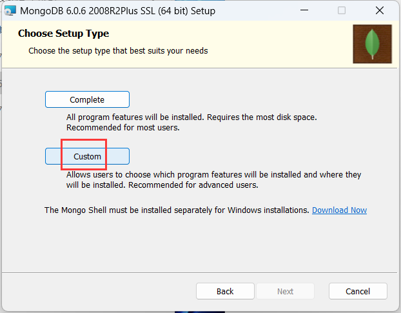Click the disabled Next button
Image resolution: width=401 pixels, height=313 pixels.
285,291
